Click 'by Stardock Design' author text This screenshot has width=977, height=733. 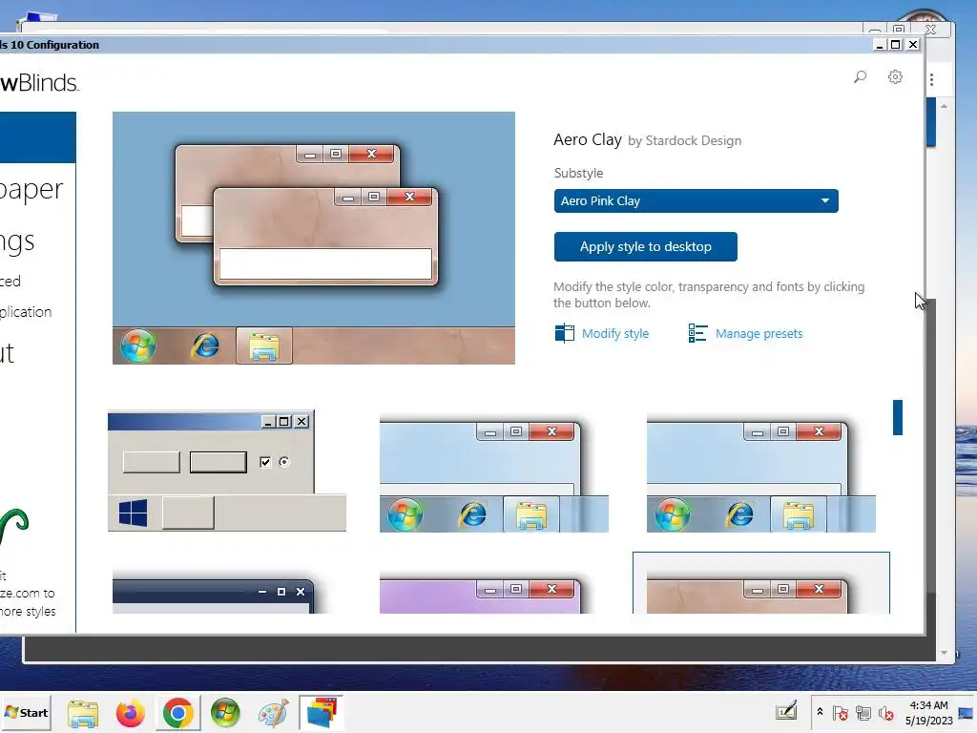click(685, 141)
